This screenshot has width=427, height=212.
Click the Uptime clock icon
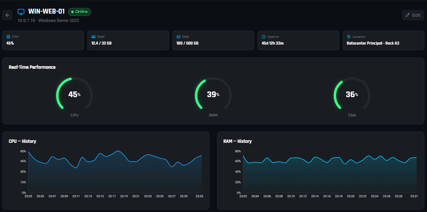[264, 37]
